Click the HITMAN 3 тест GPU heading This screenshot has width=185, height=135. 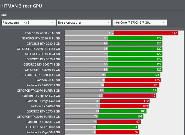click(21, 6)
